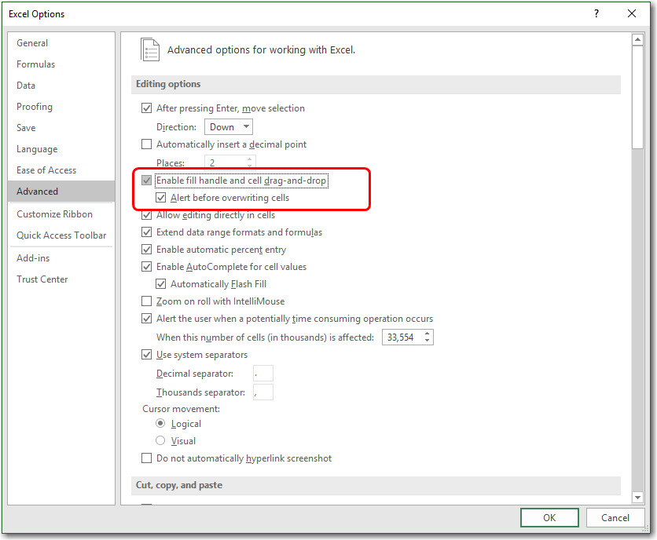Screen dimensions: 657x540
Task: Click the Thousands separator field
Action: pyautogui.click(x=263, y=392)
